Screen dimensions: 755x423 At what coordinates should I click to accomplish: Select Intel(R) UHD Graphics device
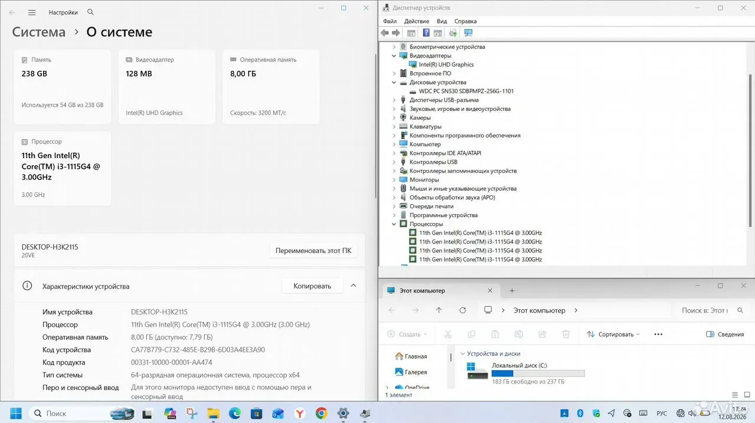(447, 64)
